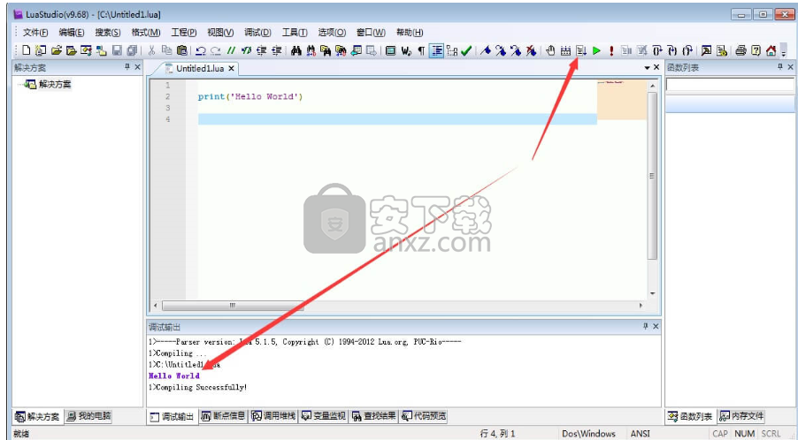Click the previous bookmark icon
Image resolution: width=798 pixels, height=440 pixels.
[516, 51]
